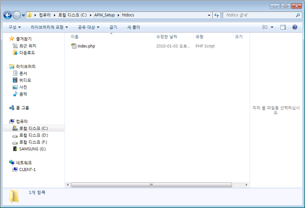This screenshot has width=305, height=208.
Task: Open the 구성 menu
Action: click(x=14, y=27)
